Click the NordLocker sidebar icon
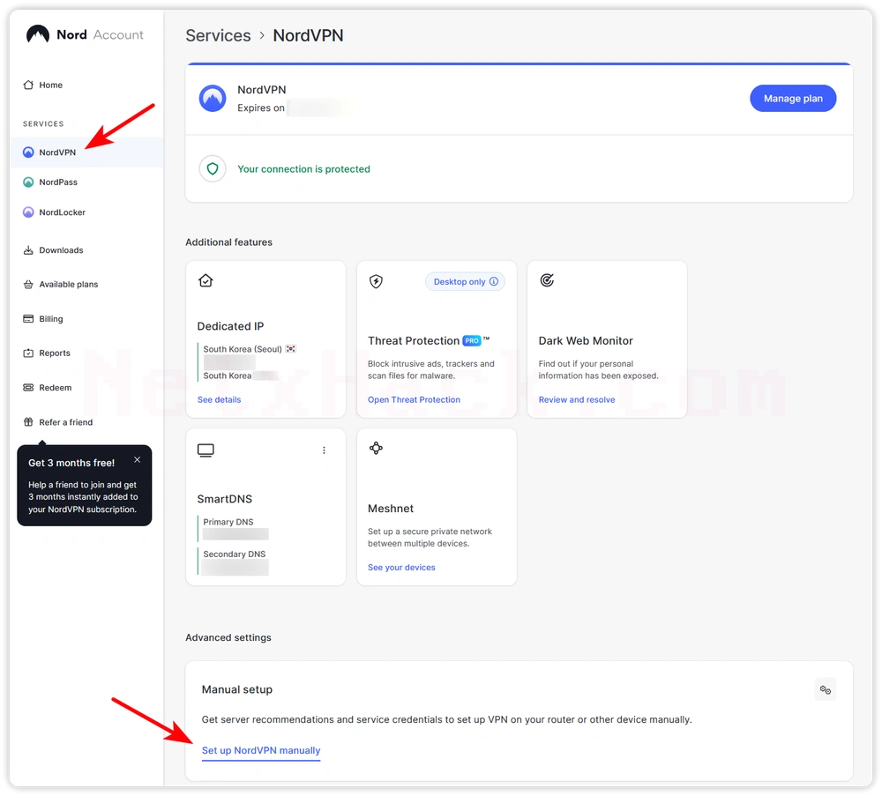The image size is (882, 796). 28,212
